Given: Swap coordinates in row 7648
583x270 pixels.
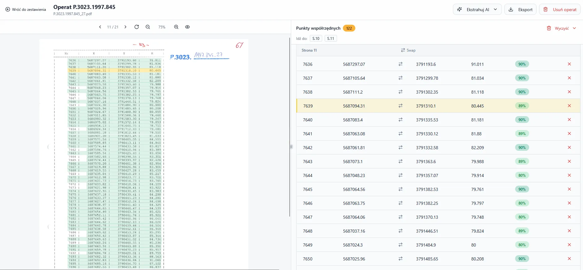Looking at the screenshot, I should click(x=401, y=231).
